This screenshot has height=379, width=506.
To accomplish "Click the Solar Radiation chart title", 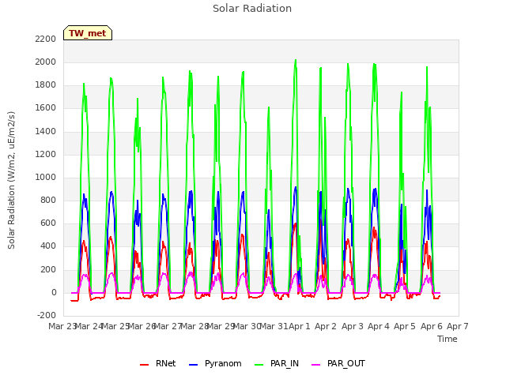I will point(252,9).
